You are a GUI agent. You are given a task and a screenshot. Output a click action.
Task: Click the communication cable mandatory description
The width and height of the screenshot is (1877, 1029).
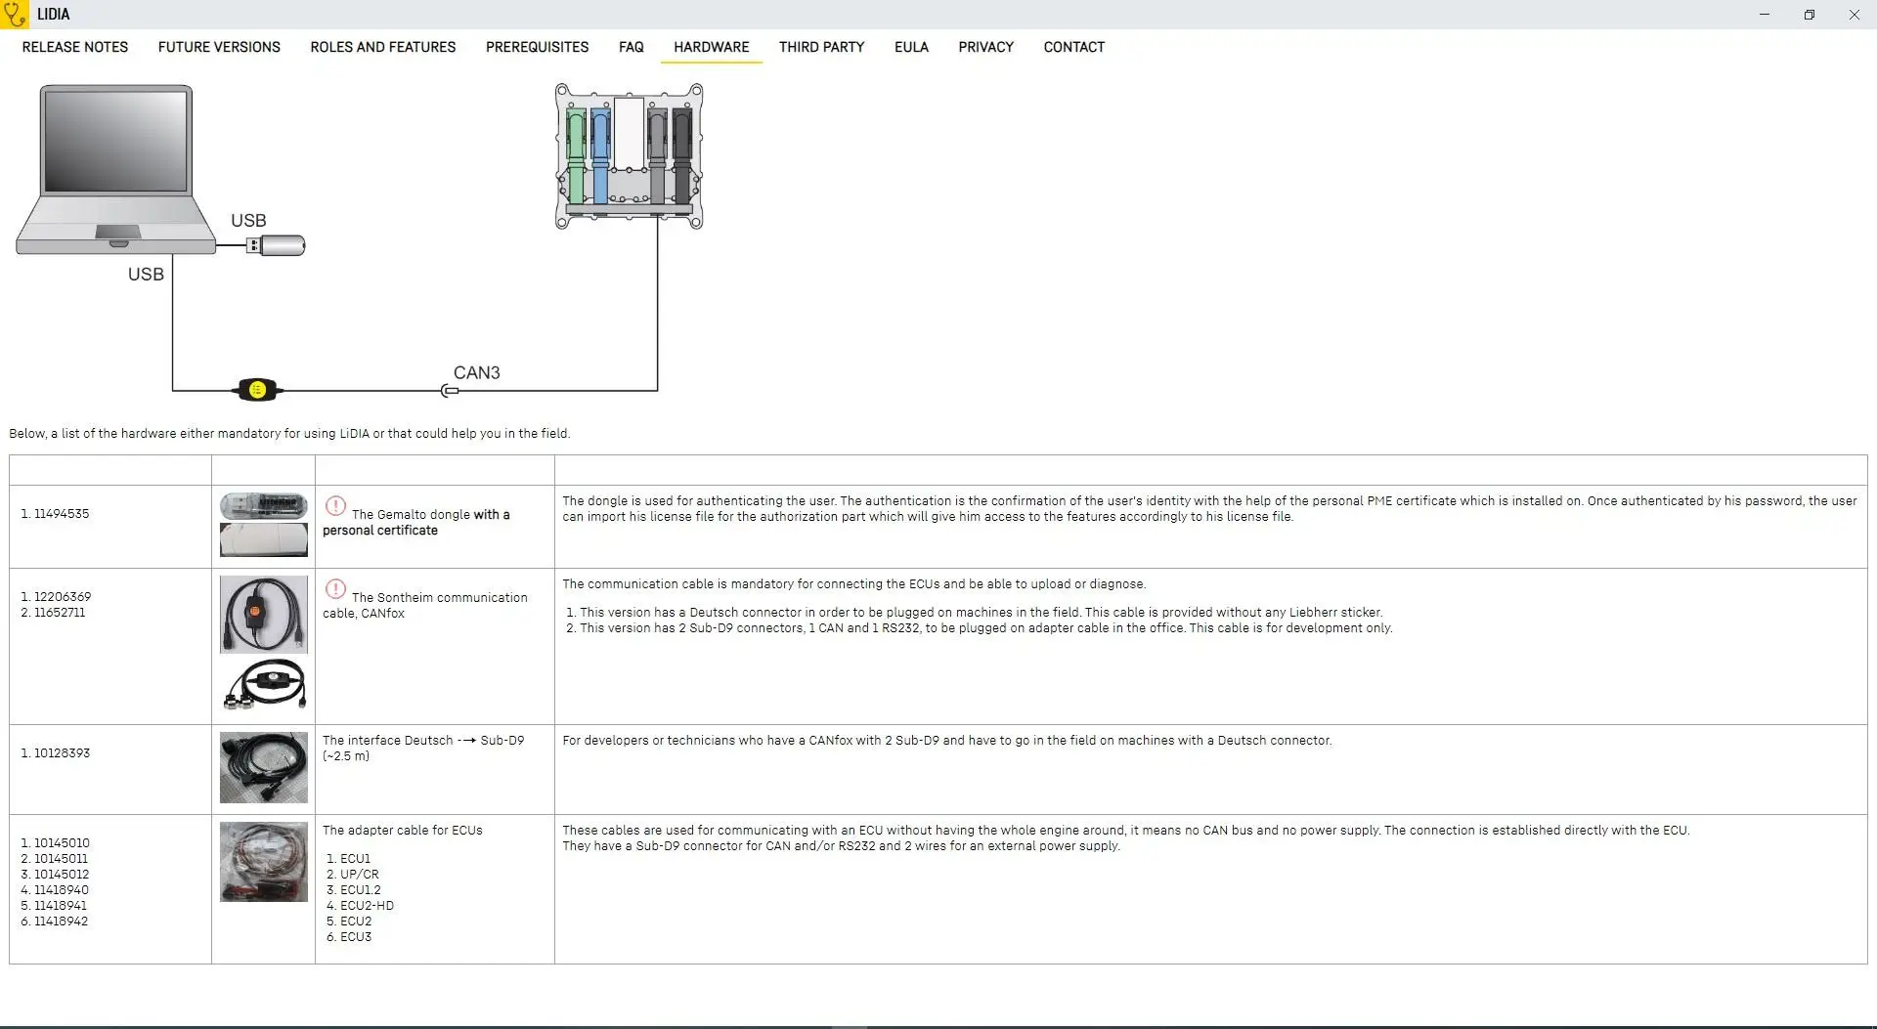pyautogui.click(x=854, y=584)
